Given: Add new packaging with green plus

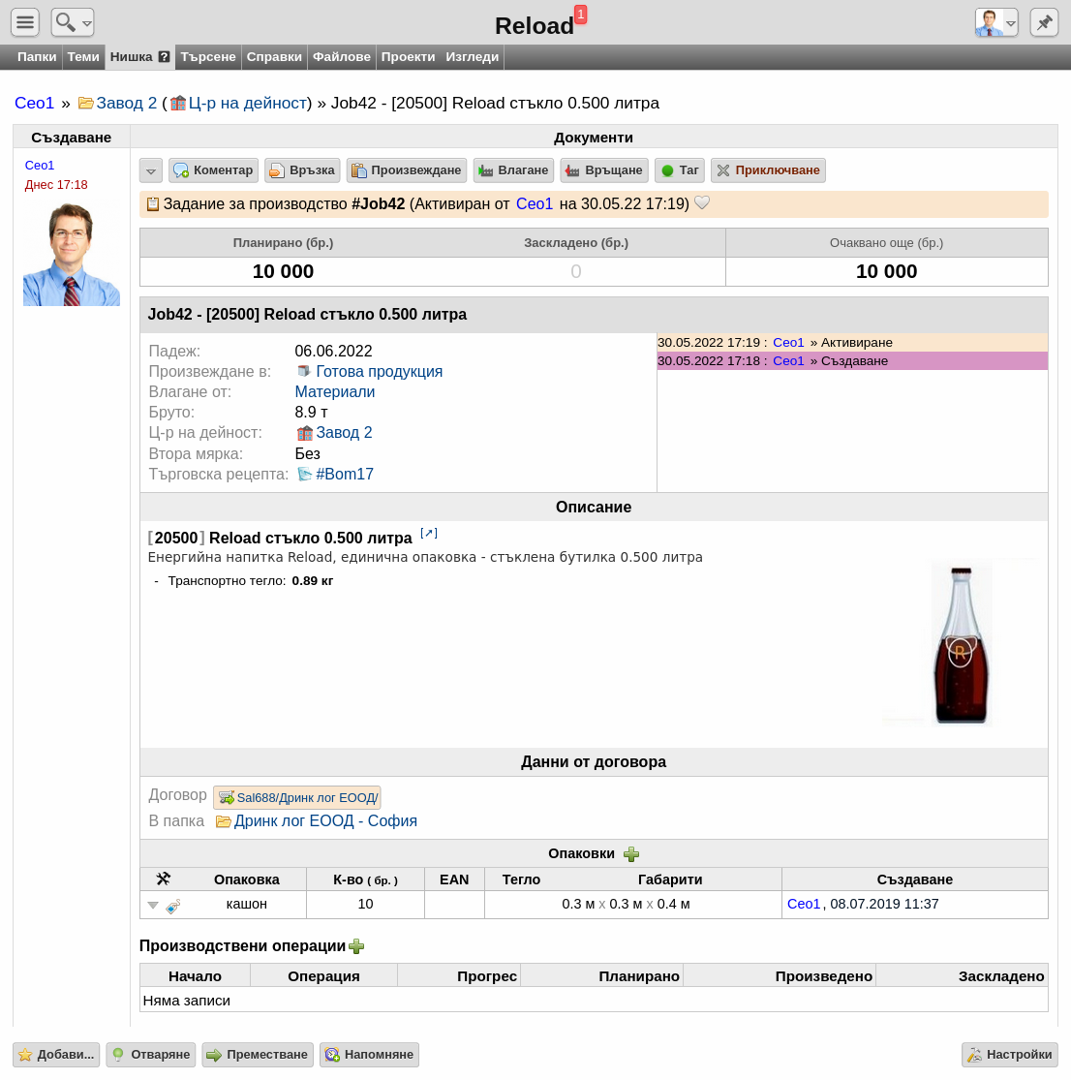Looking at the screenshot, I should click(631, 854).
